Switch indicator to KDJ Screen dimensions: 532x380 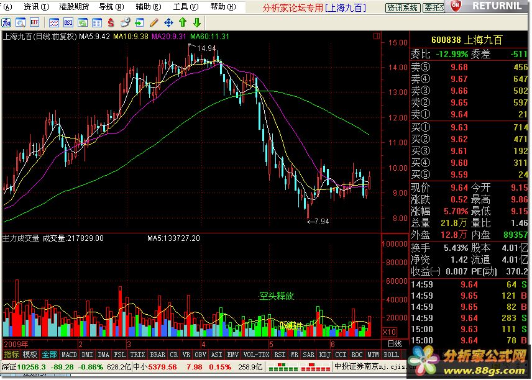pyautogui.click(x=324, y=355)
